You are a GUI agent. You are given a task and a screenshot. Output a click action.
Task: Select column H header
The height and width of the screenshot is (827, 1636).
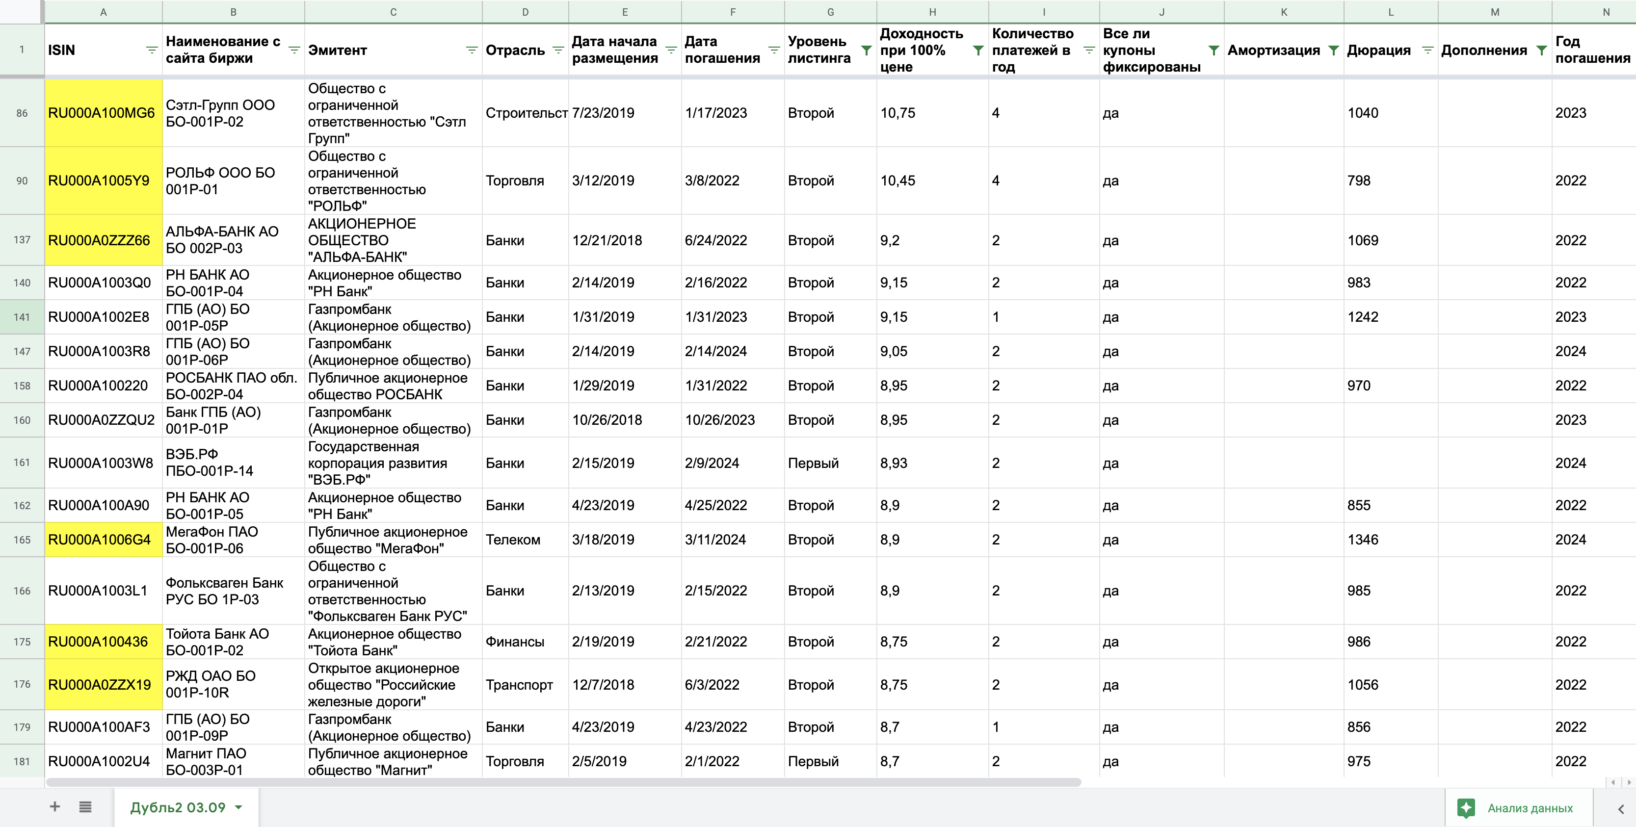tap(932, 11)
